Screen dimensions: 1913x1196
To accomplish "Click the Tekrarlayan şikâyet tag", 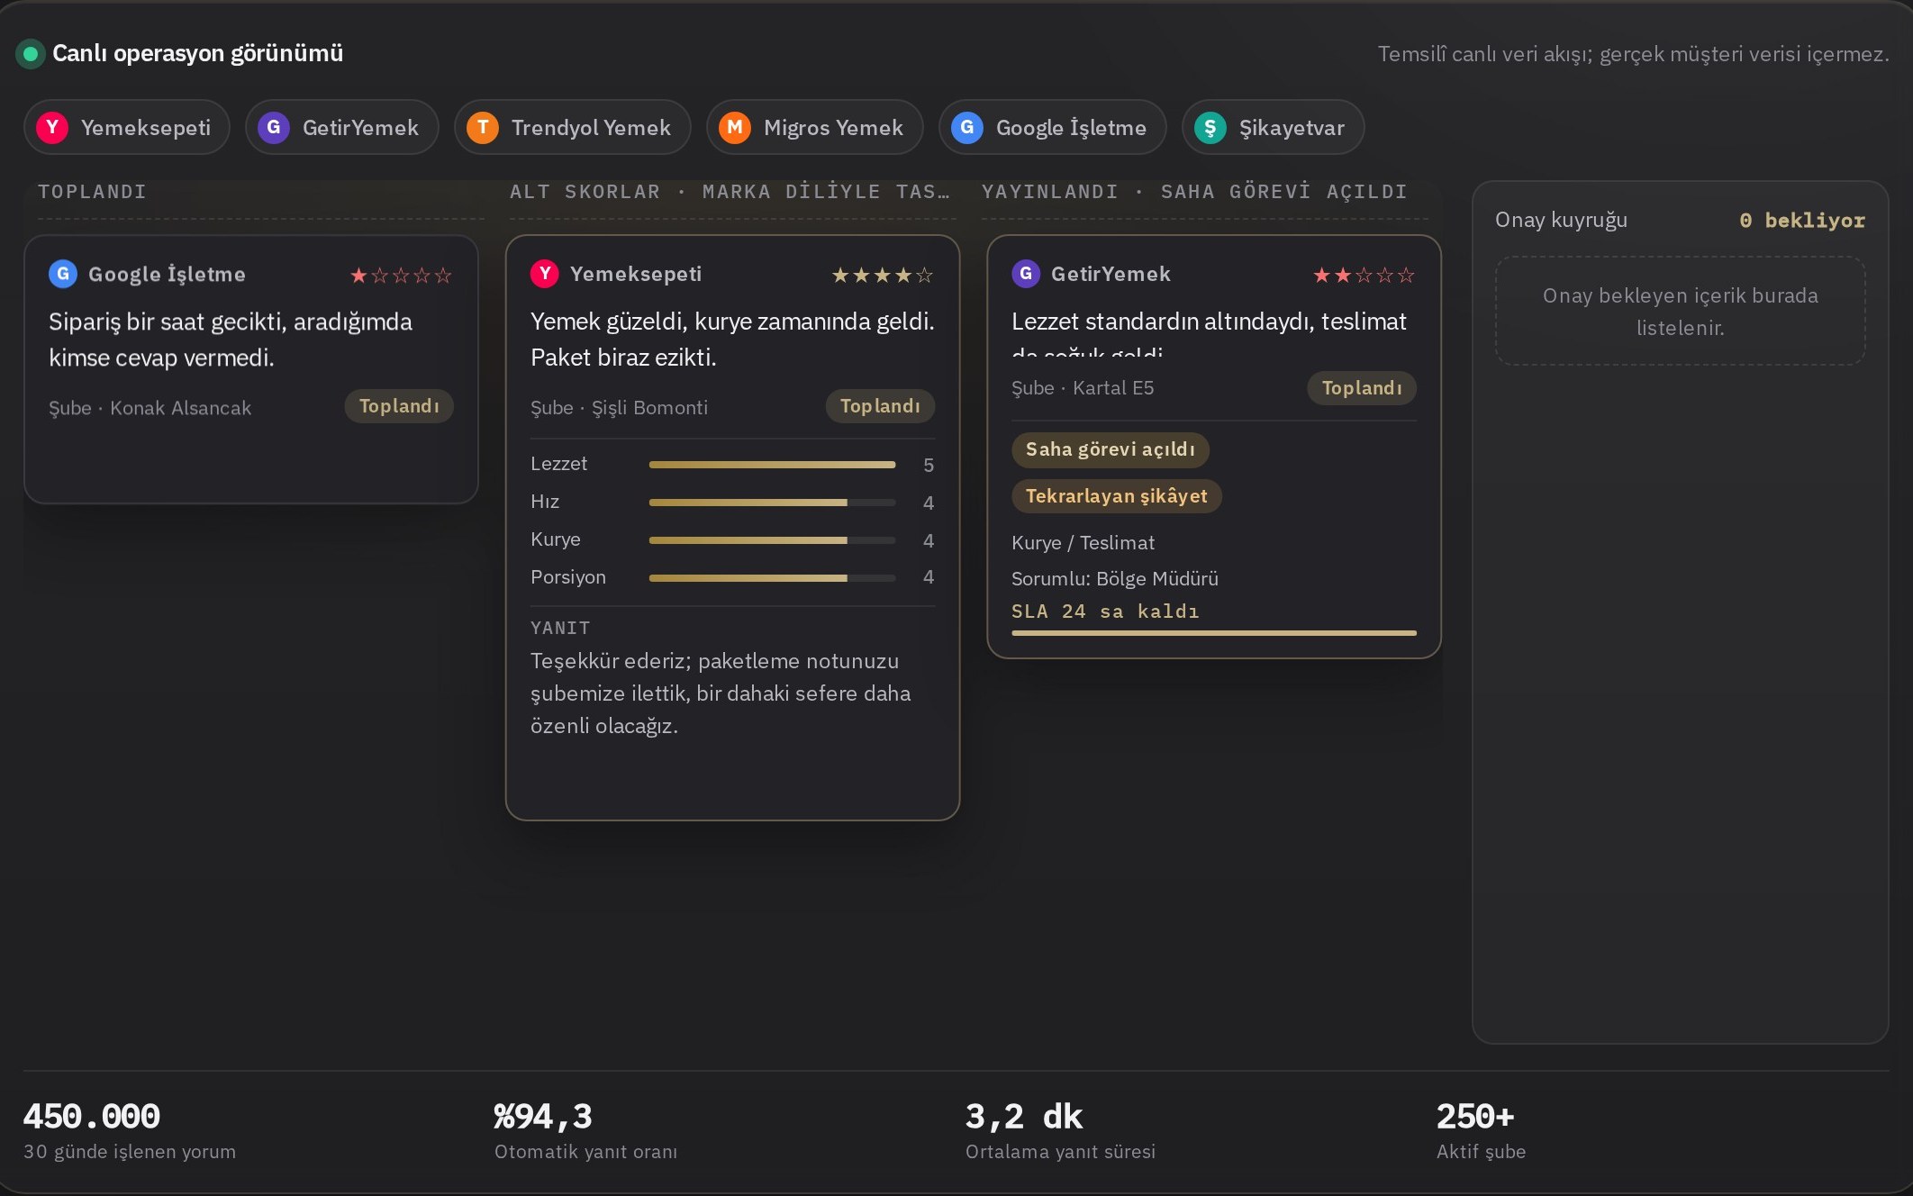I will [1117, 496].
